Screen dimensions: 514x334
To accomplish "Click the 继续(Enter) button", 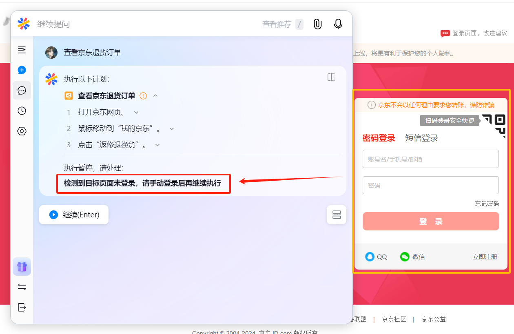I will [x=74, y=215].
